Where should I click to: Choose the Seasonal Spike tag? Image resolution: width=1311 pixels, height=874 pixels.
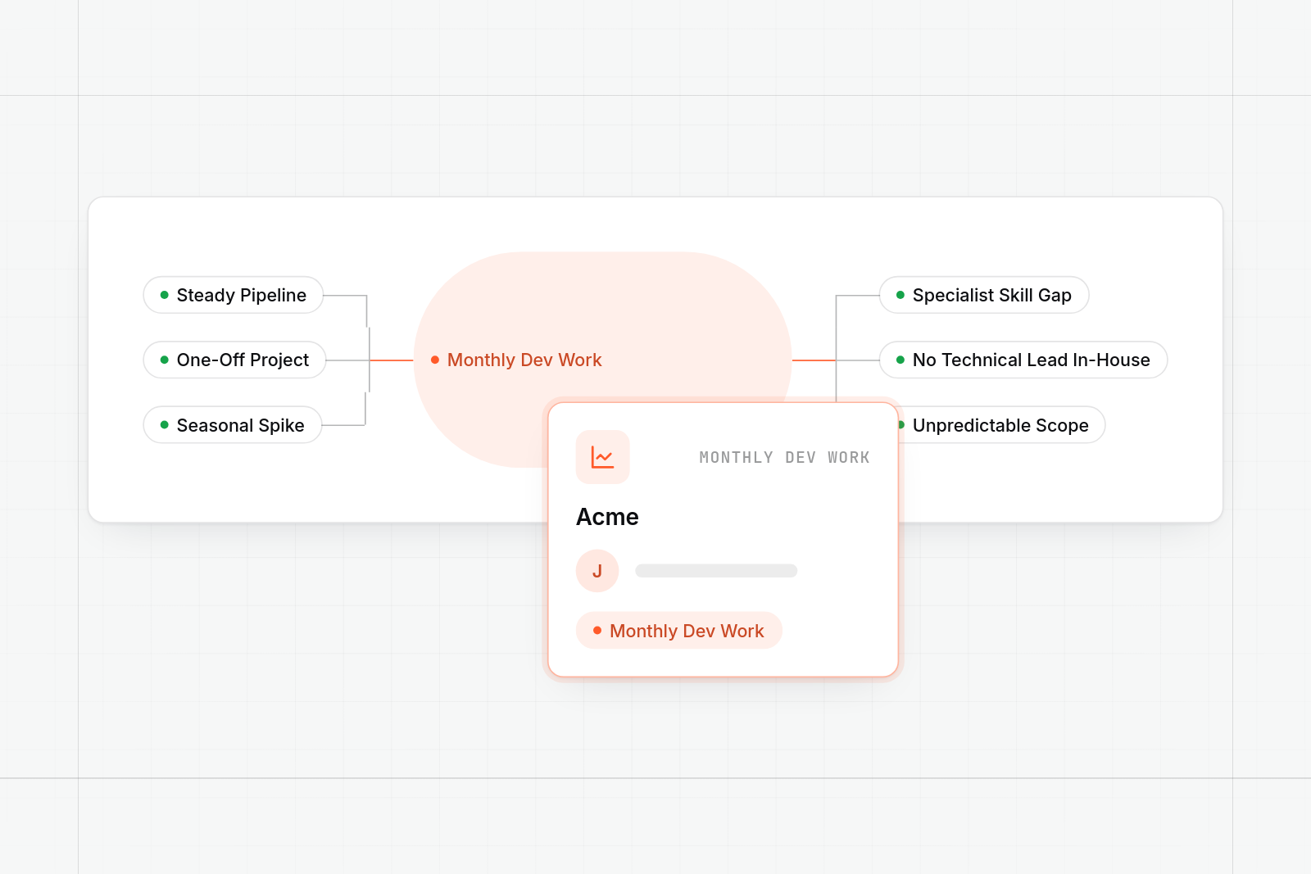tap(233, 425)
